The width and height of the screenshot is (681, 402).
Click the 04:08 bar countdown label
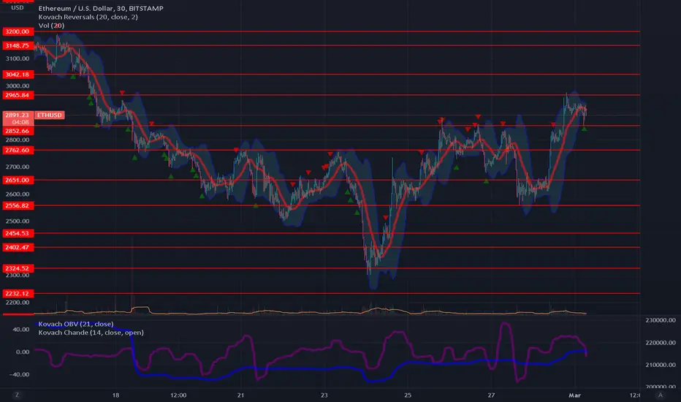20,122
